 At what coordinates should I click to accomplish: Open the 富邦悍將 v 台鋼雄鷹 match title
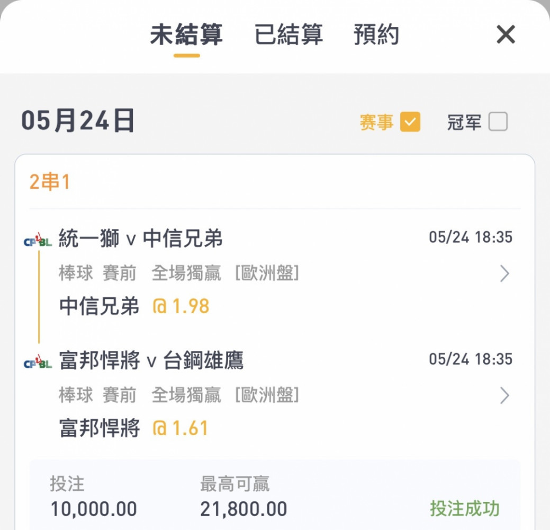(x=151, y=361)
